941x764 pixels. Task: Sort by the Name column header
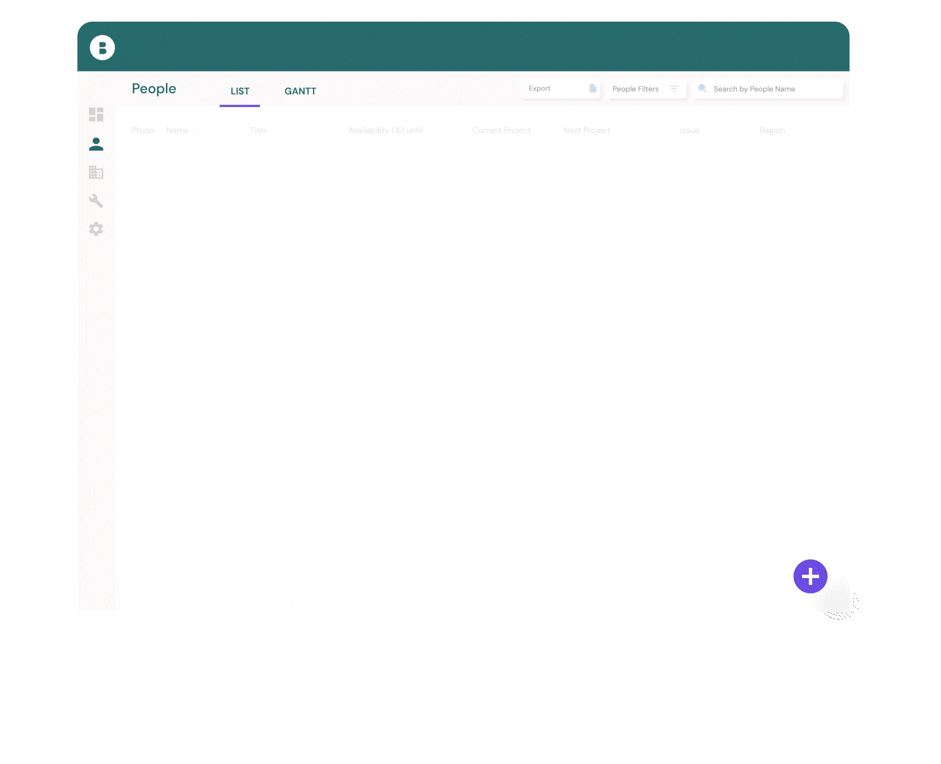pyautogui.click(x=177, y=130)
